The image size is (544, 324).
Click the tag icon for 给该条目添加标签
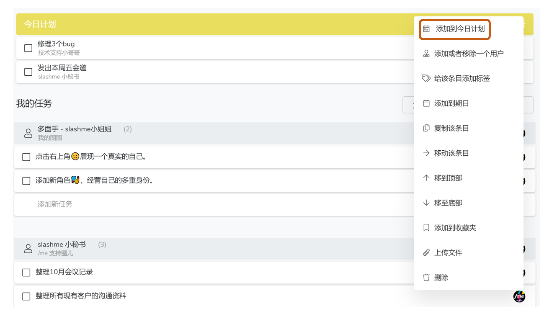pos(426,78)
